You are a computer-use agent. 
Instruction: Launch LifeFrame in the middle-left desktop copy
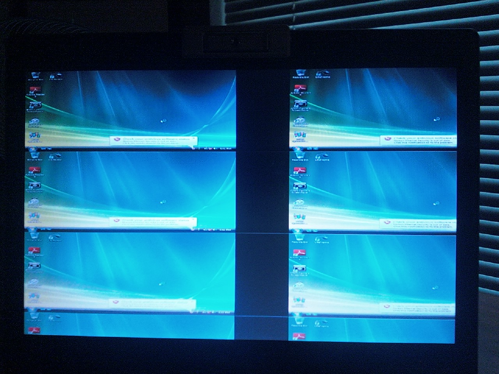(x=55, y=157)
